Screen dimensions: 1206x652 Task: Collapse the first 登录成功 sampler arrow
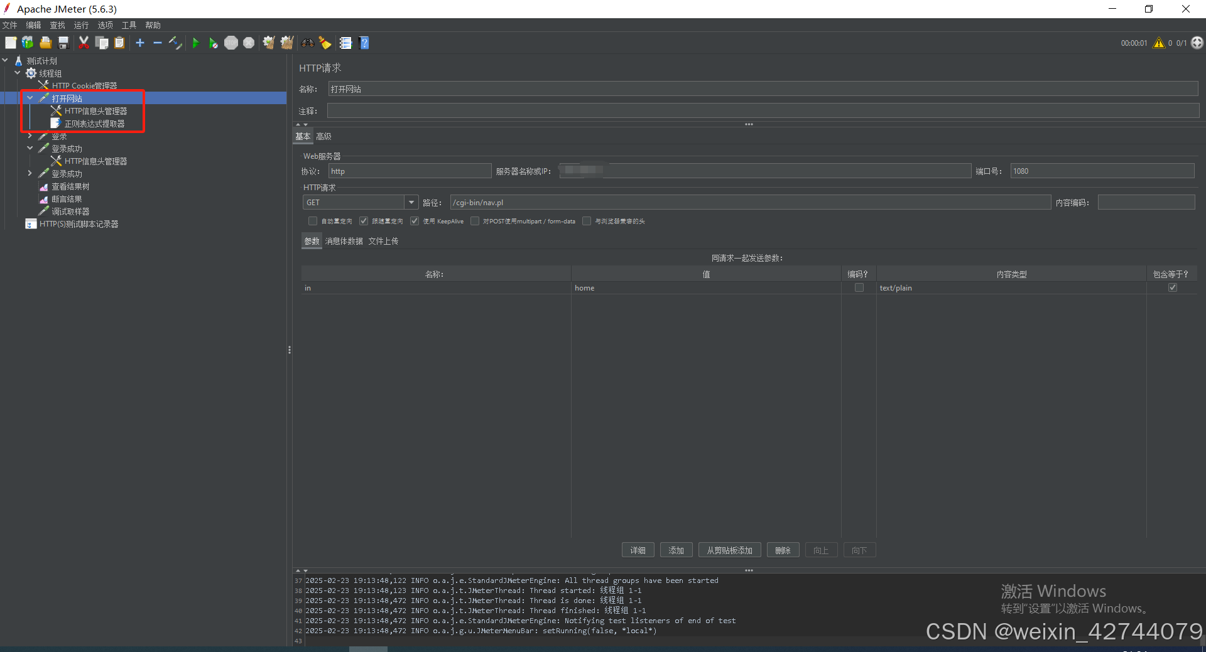point(30,148)
